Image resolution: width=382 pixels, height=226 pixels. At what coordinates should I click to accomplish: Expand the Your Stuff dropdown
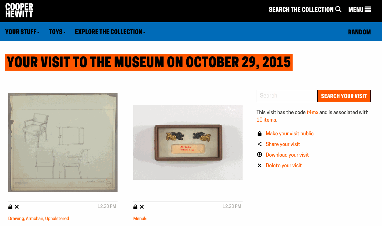click(23, 32)
